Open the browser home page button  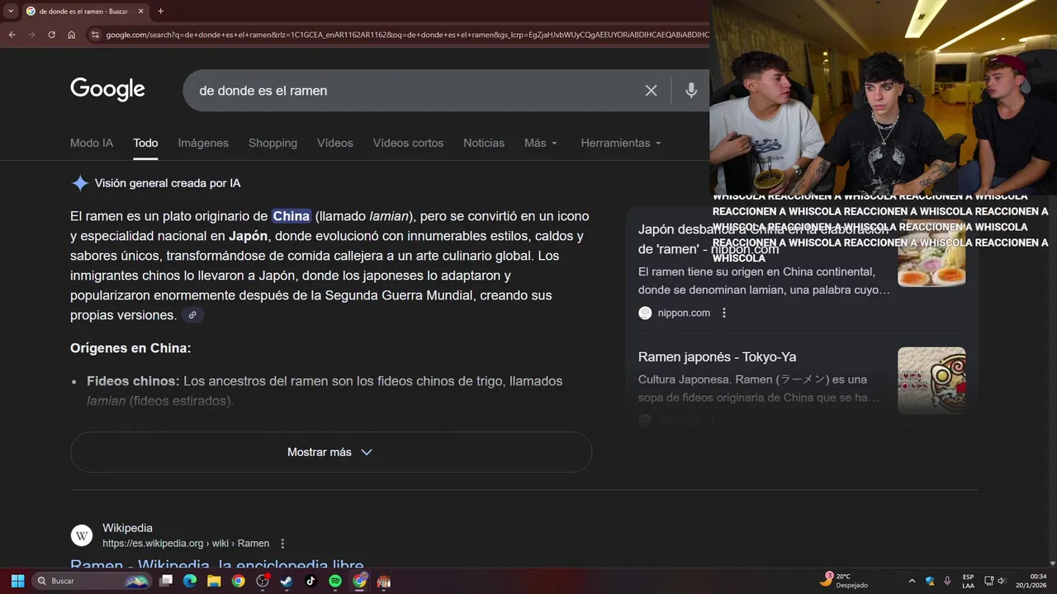pos(71,35)
